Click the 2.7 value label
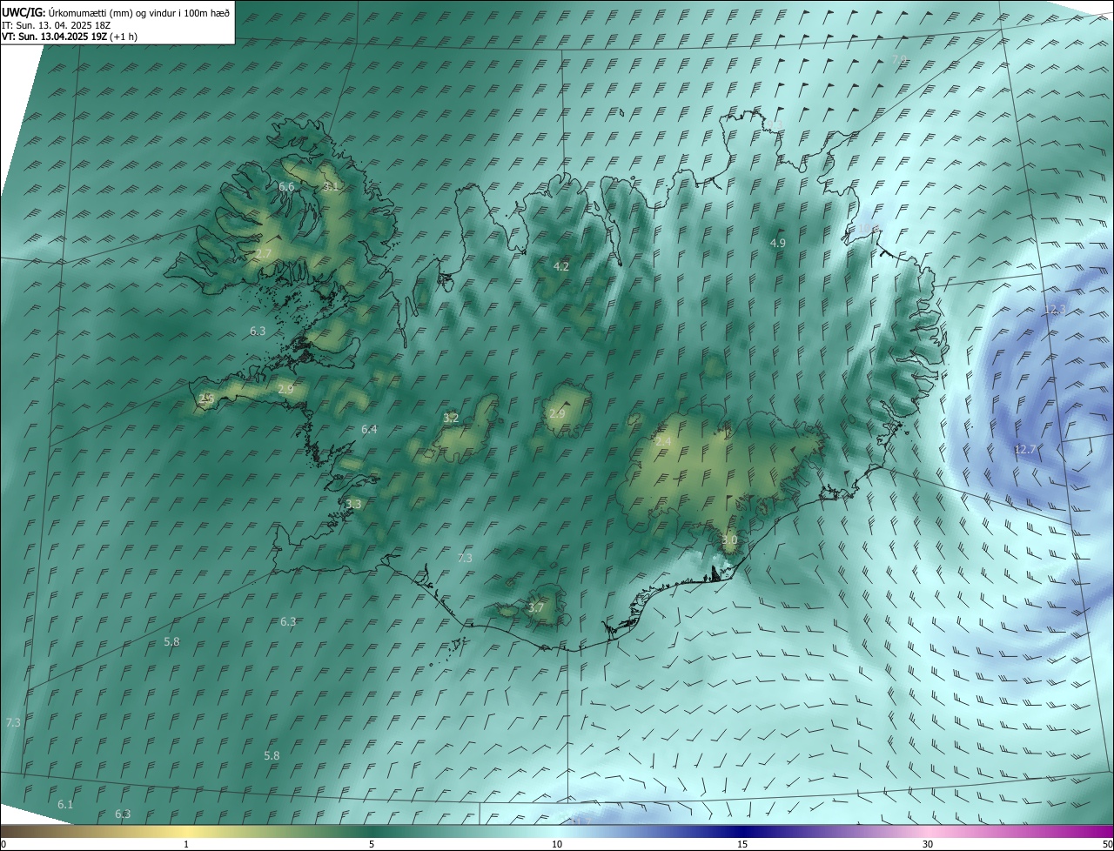Image resolution: width=1114 pixels, height=851 pixels. tap(264, 253)
